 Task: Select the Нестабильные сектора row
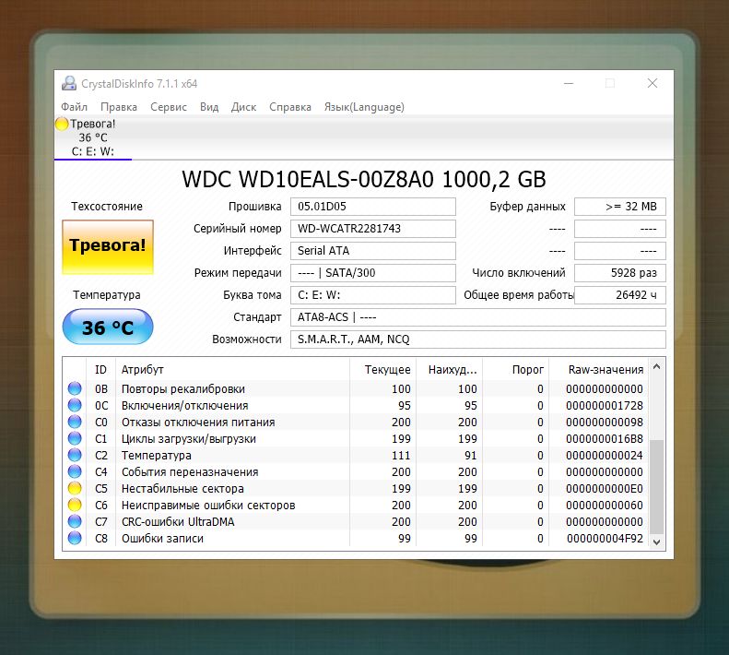tap(356, 488)
